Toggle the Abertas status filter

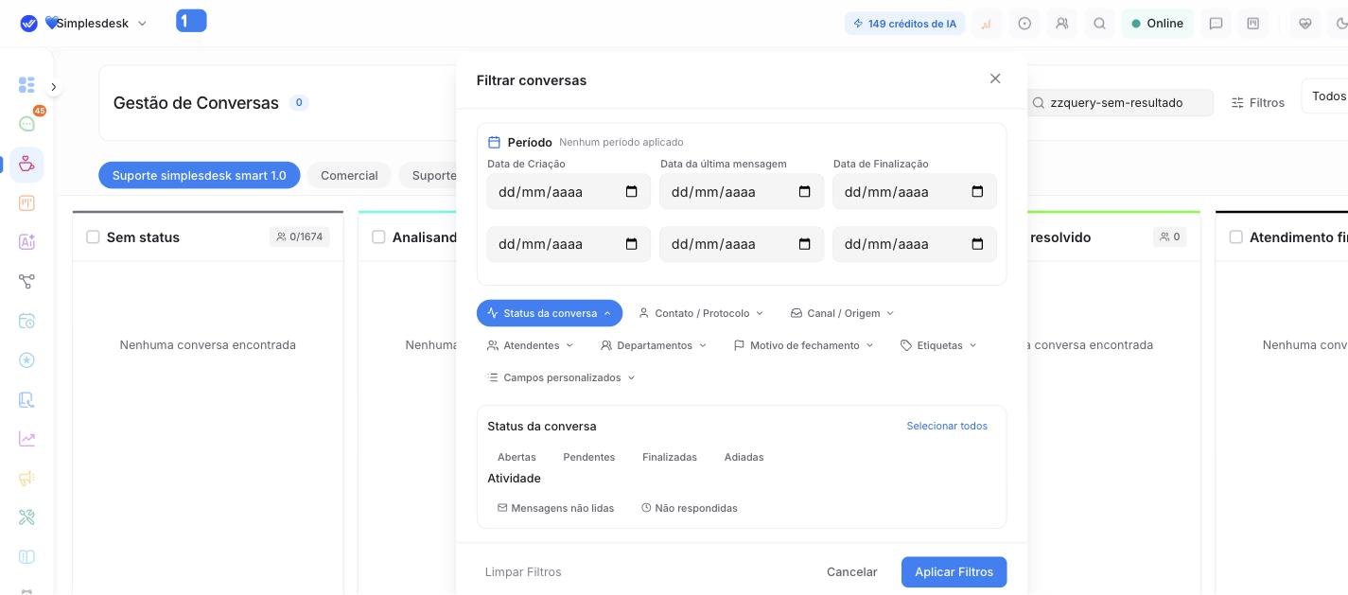(x=516, y=457)
